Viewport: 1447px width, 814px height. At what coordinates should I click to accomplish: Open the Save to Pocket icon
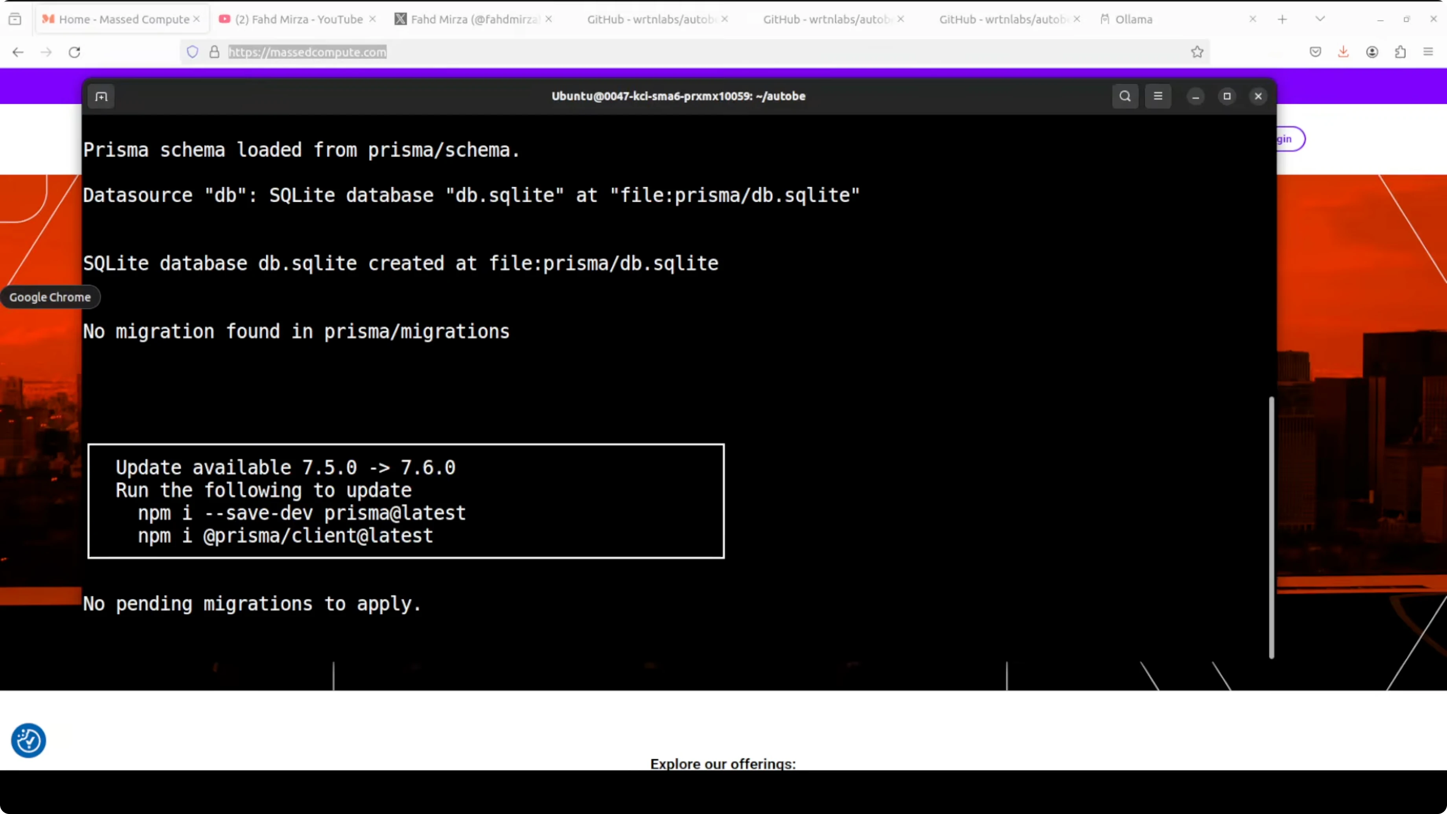click(1315, 52)
